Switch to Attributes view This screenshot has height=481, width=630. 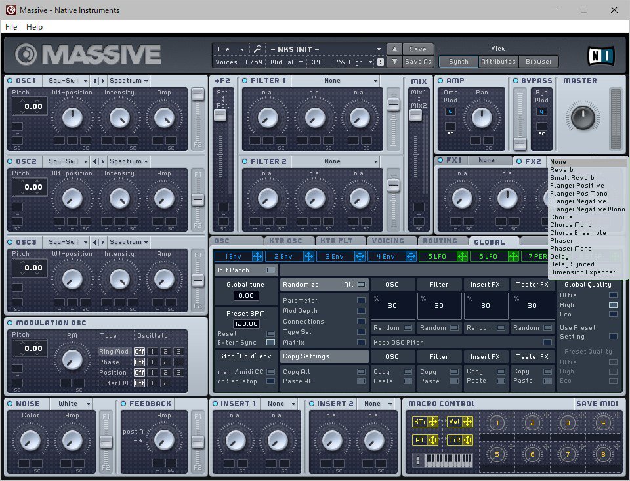click(x=498, y=62)
